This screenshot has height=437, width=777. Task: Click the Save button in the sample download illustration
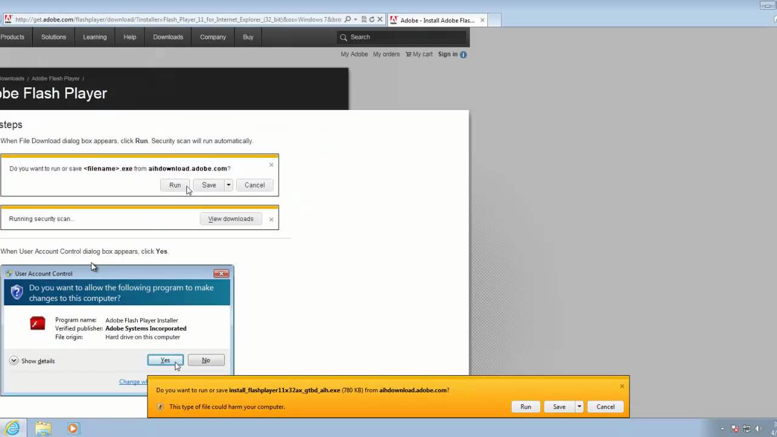point(209,185)
